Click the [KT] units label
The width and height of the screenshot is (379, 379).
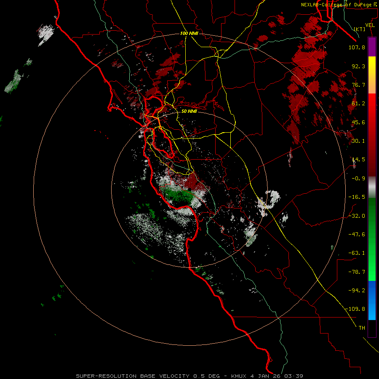(x=360, y=29)
